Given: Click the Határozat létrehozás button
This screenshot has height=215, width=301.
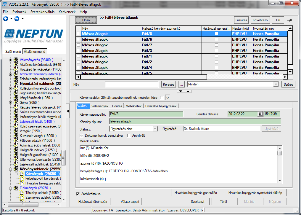Looking at the screenshot, I should (x=93, y=202).
